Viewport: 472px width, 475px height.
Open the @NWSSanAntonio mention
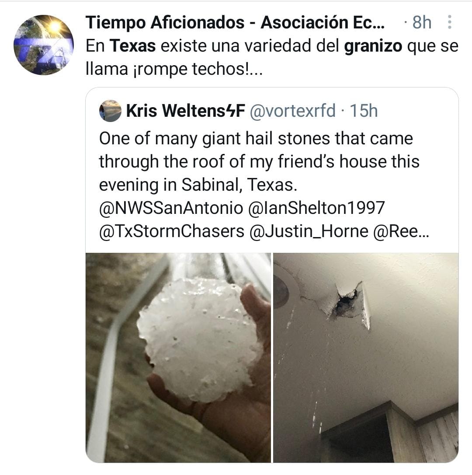click(x=171, y=208)
